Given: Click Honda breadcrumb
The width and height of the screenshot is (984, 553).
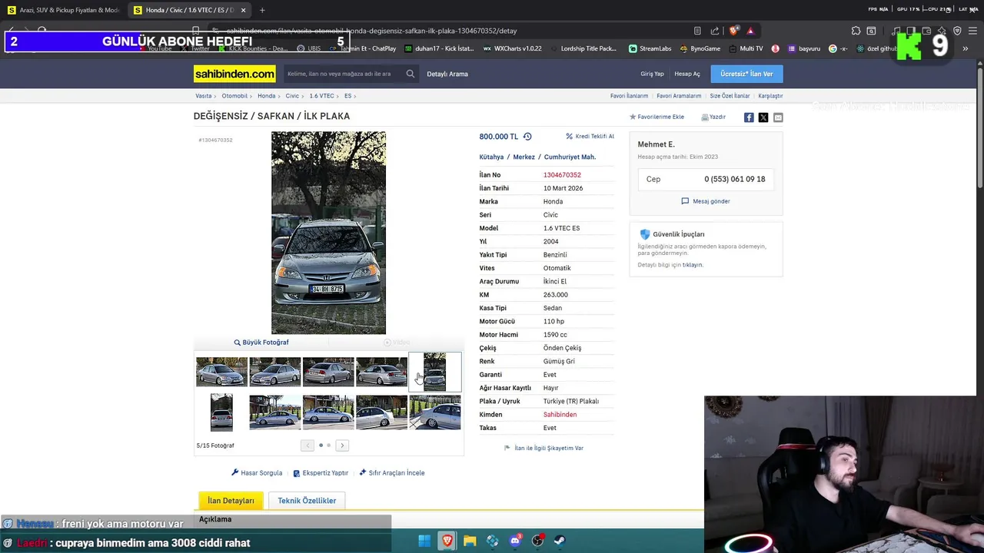Looking at the screenshot, I should tap(266, 96).
